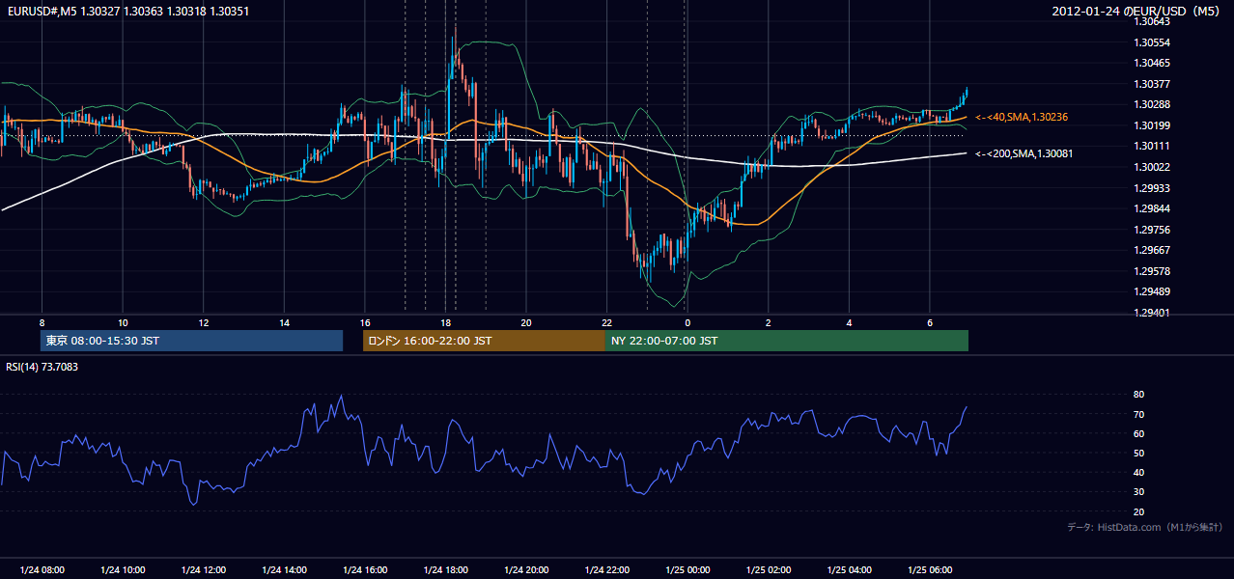The width and height of the screenshot is (1234, 579).
Task: Click the 1.29489 price axis label
Action: [1152, 291]
